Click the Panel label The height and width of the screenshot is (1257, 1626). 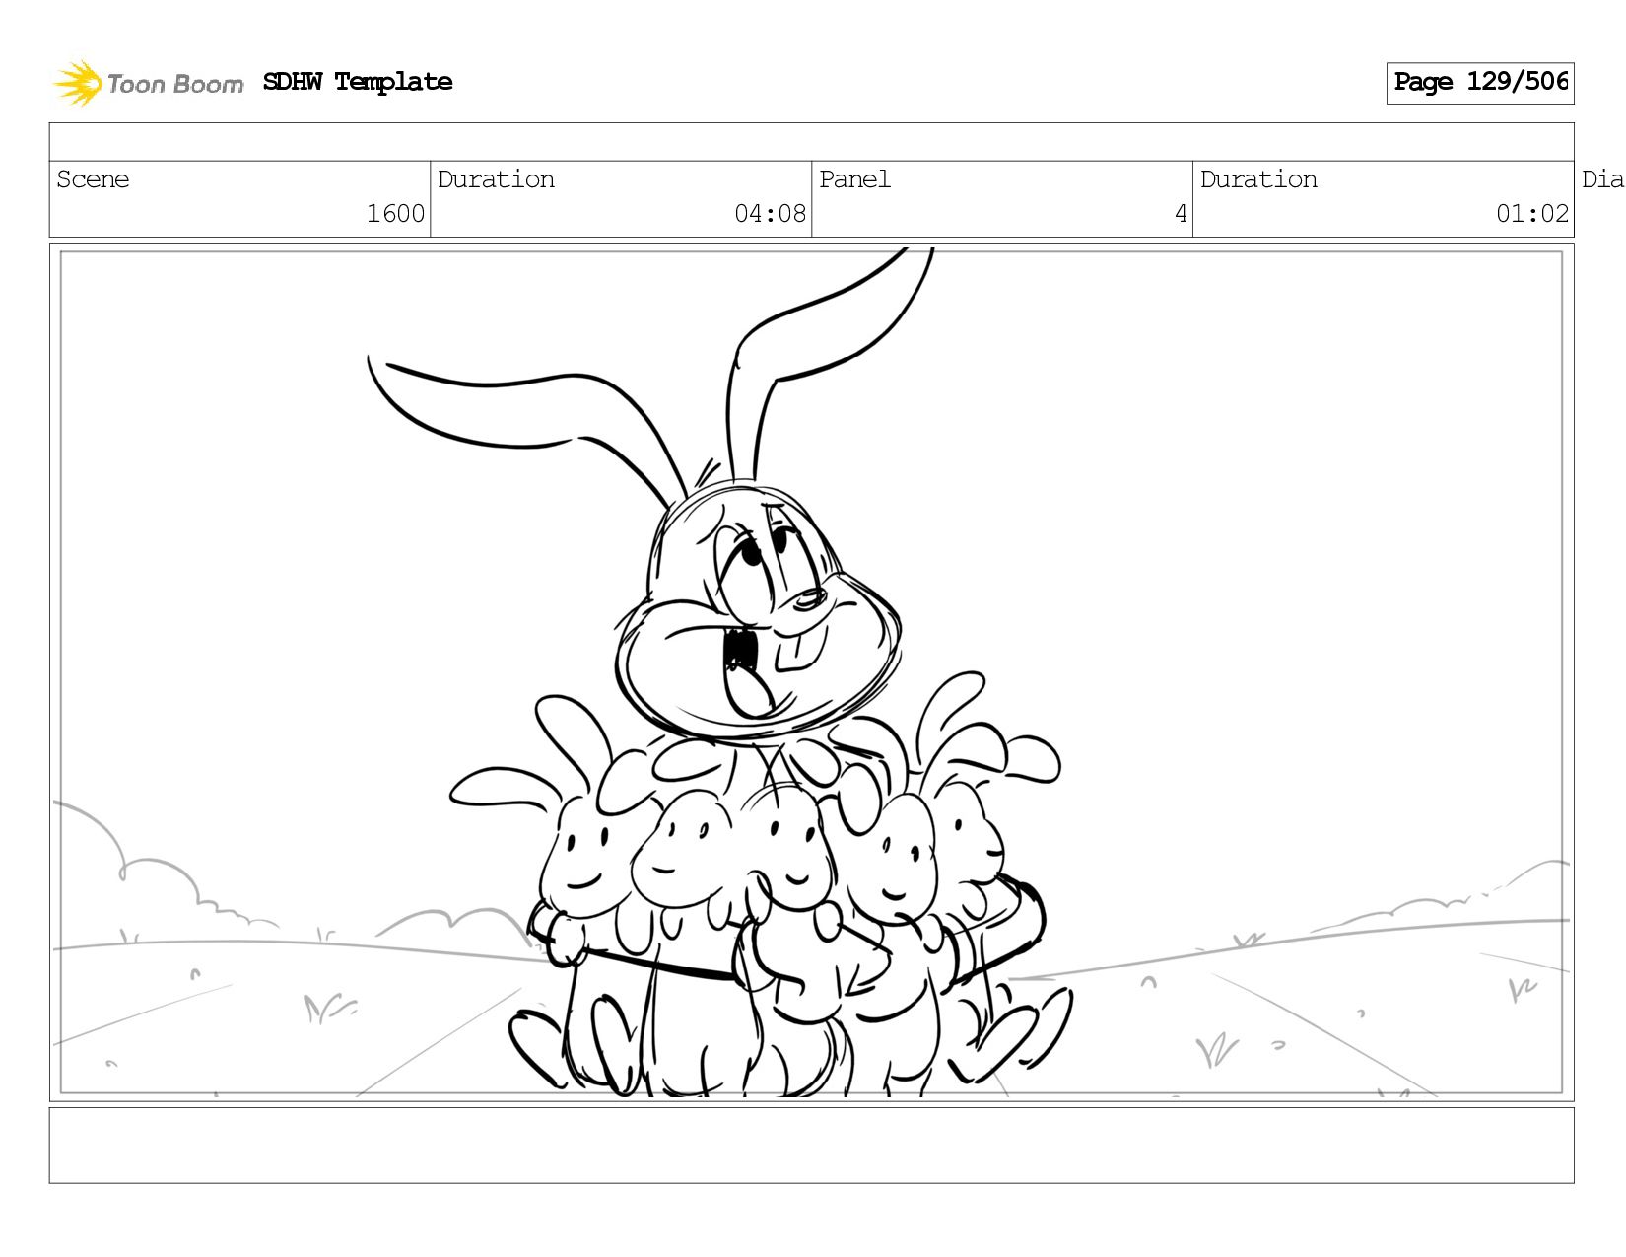[854, 179]
